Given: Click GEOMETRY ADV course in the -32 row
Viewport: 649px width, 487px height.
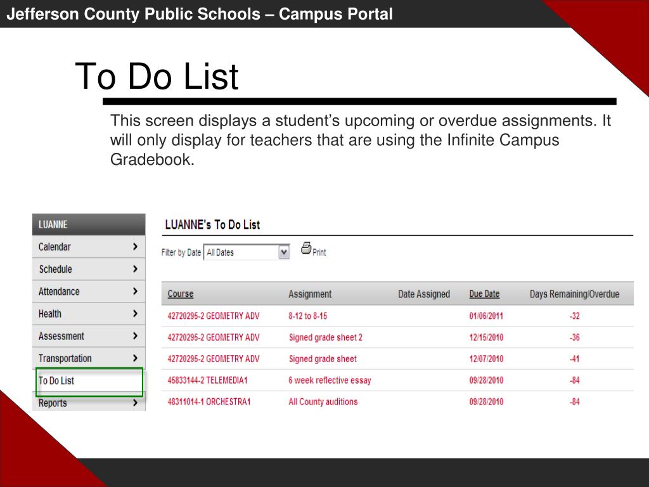Looking at the screenshot, I should pyautogui.click(x=213, y=316).
